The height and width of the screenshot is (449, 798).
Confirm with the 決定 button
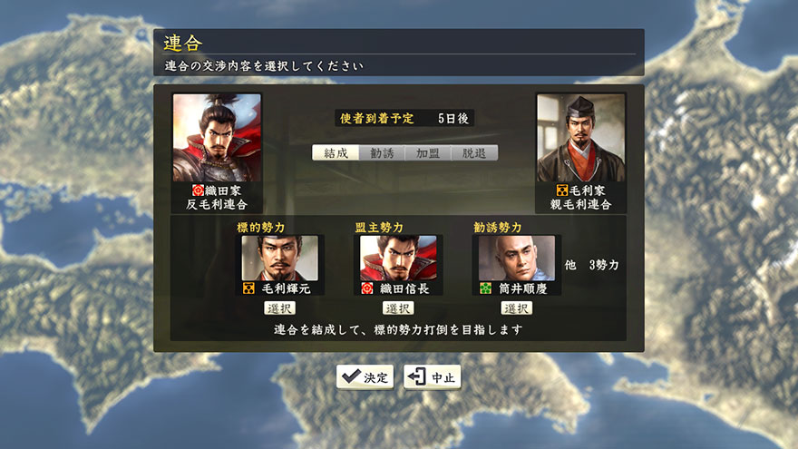(x=365, y=377)
